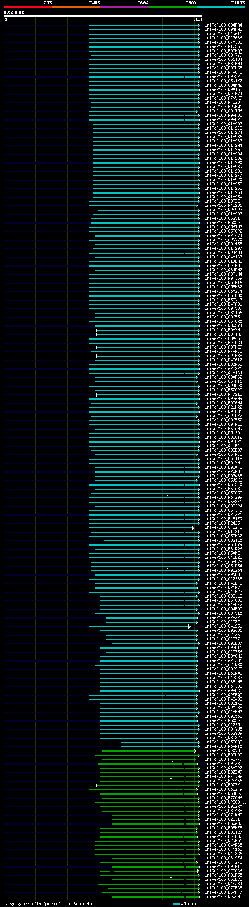This screenshot has width=249, height=907.
Task: Select the UniRef100_P48498 label
Action: [223, 699]
